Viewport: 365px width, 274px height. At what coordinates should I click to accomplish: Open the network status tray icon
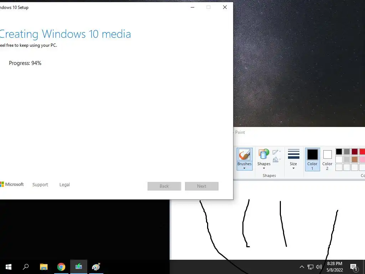pyautogui.click(x=310, y=267)
